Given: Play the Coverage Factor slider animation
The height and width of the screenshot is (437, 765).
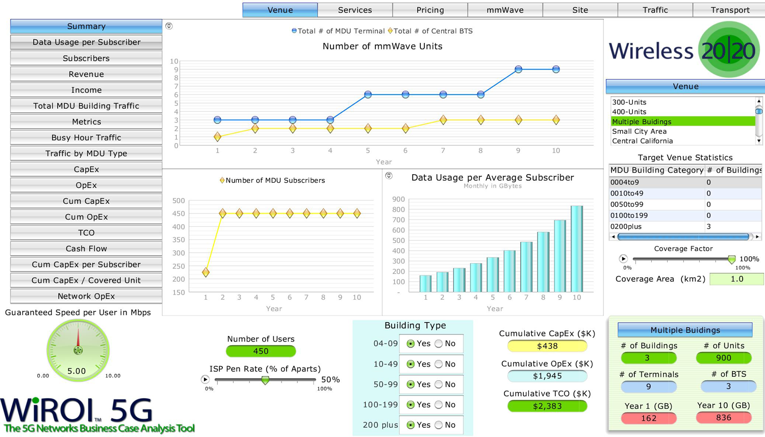Looking at the screenshot, I should coord(623,259).
